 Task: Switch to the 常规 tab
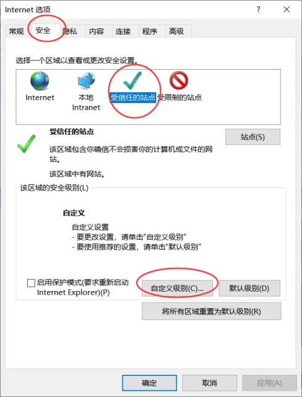click(16, 31)
